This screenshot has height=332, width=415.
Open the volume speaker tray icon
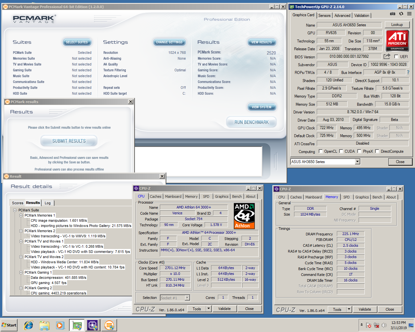click(384, 325)
